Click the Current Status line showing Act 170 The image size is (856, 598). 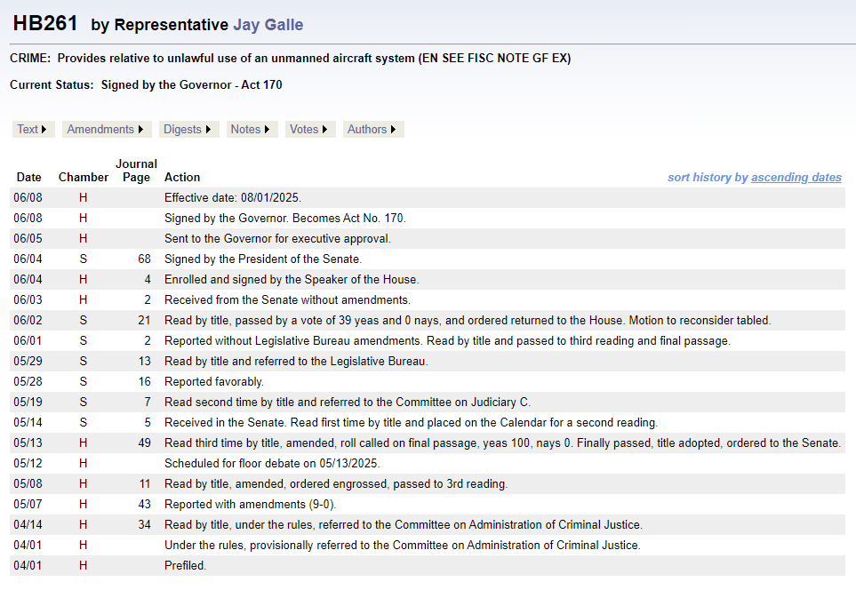(146, 85)
